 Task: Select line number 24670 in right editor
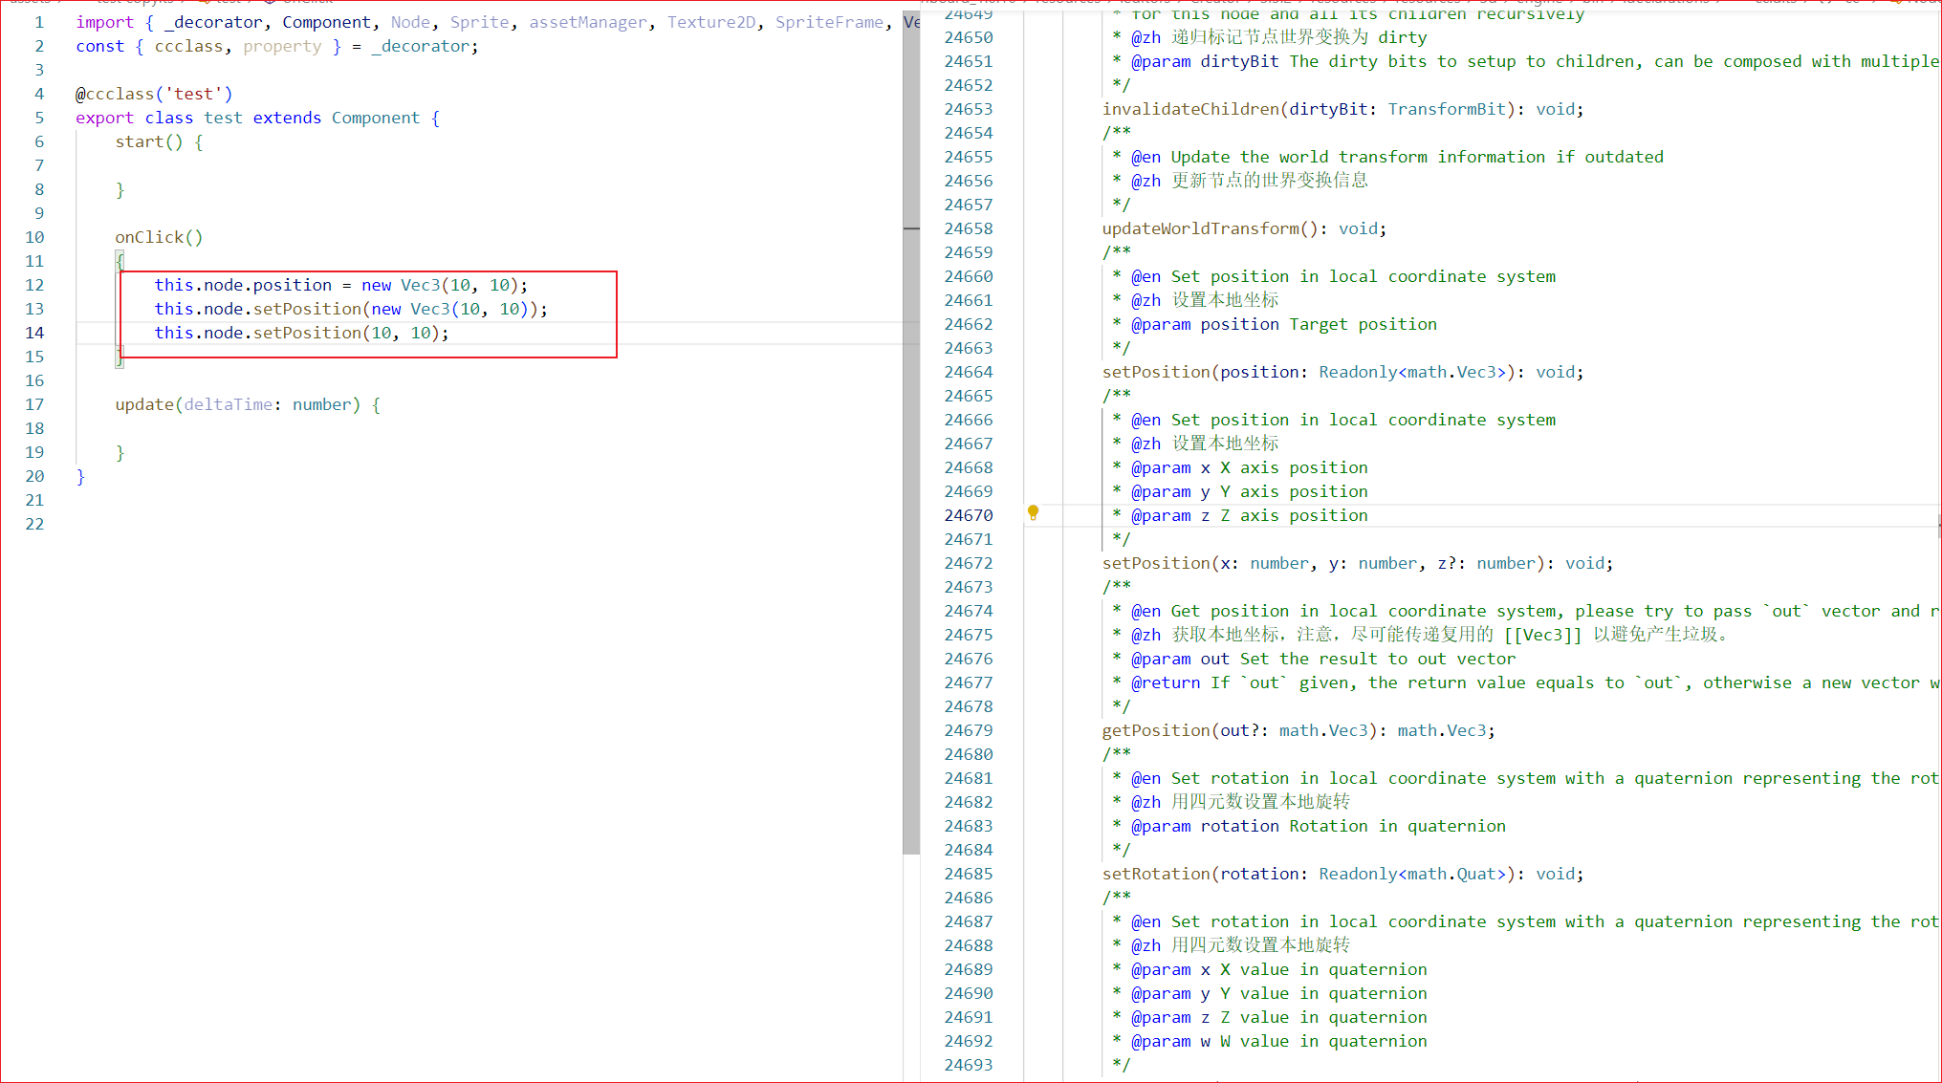pyautogui.click(x=968, y=515)
